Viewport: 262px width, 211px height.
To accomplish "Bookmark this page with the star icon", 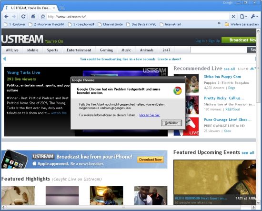I will [43, 17].
